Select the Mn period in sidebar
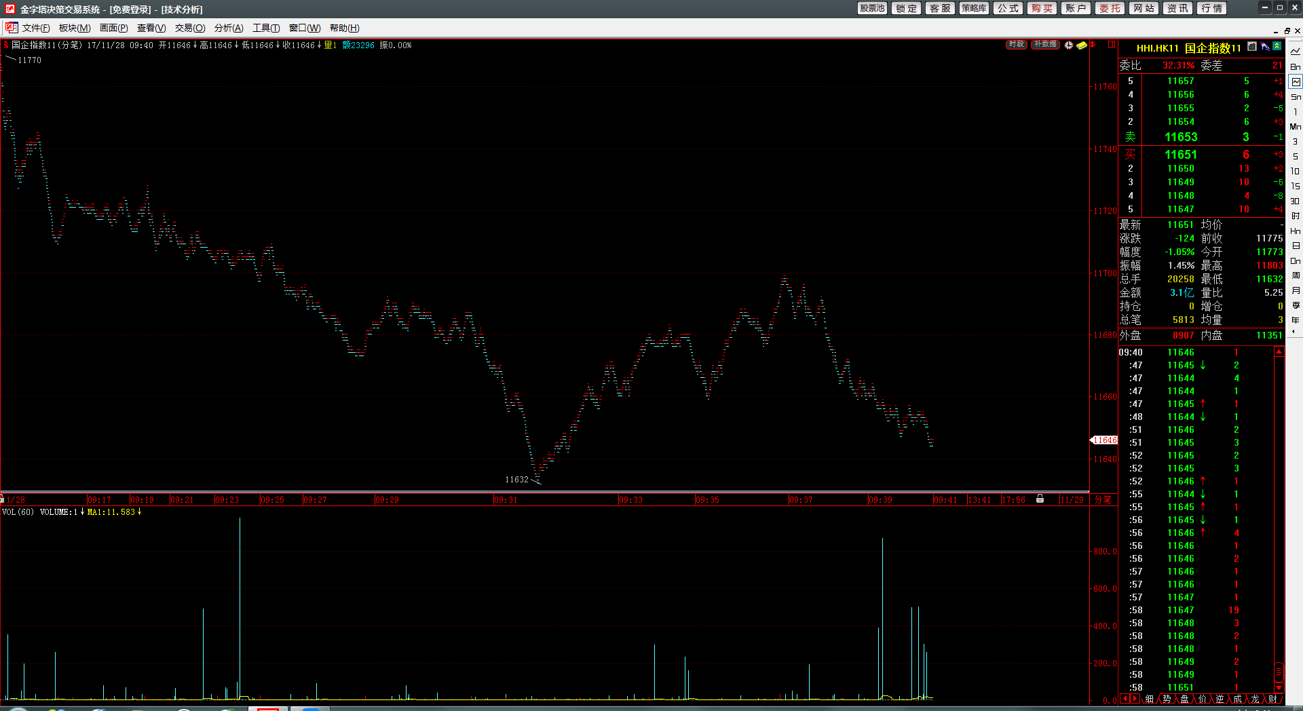The height and width of the screenshot is (711, 1303). click(1296, 126)
